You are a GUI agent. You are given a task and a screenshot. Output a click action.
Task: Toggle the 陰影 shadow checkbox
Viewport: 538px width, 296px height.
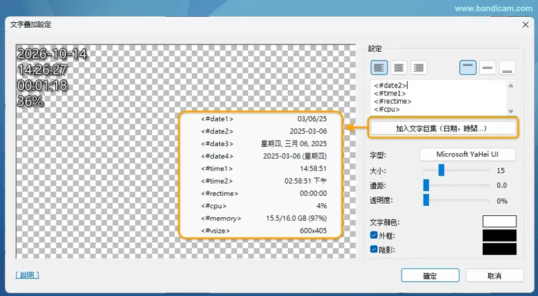[x=374, y=250]
